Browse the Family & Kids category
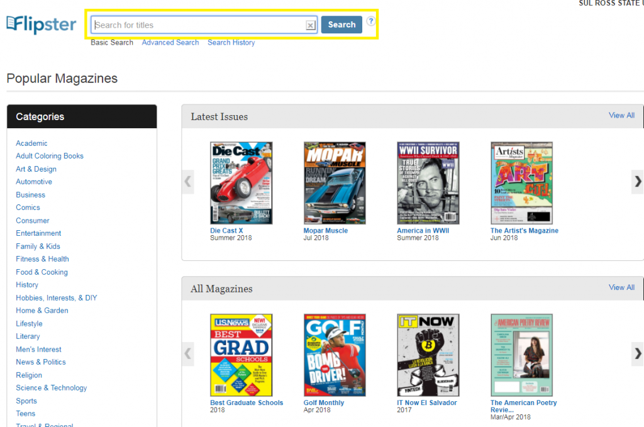 coord(38,247)
